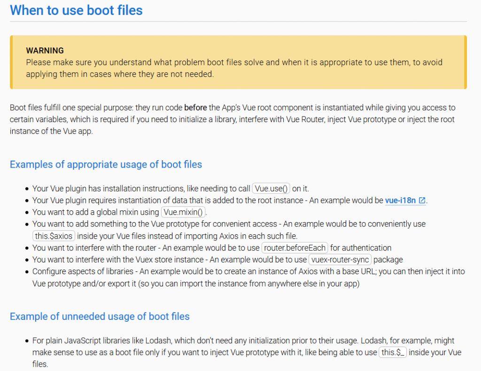Select "Example of unneeded usage" section heading

pyautogui.click(x=100, y=317)
